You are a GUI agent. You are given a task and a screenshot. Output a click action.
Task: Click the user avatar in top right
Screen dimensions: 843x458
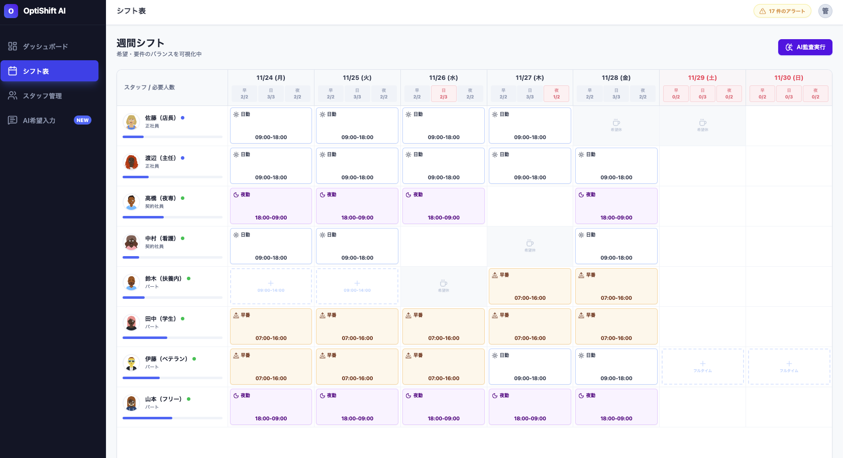click(x=825, y=11)
